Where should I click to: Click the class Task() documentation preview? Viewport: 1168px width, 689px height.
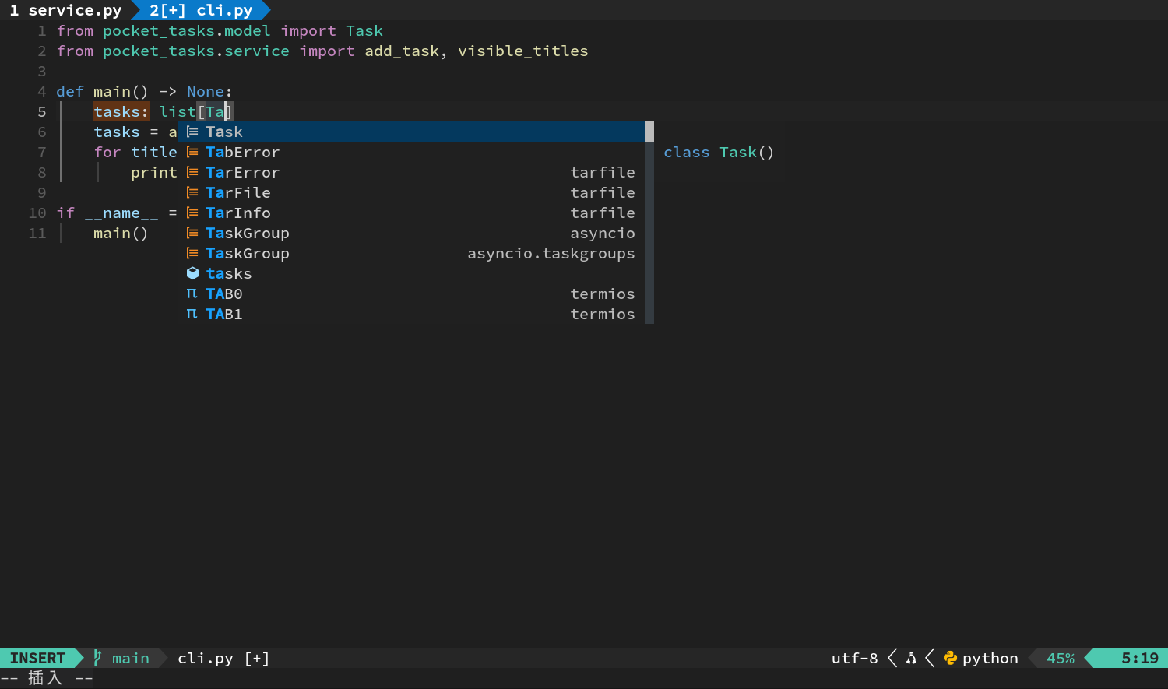(x=719, y=152)
